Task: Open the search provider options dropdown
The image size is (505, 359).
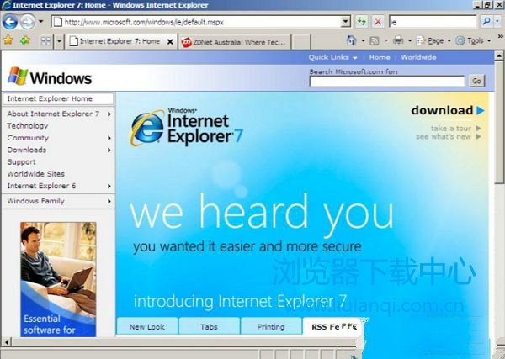Action: (497, 22)
